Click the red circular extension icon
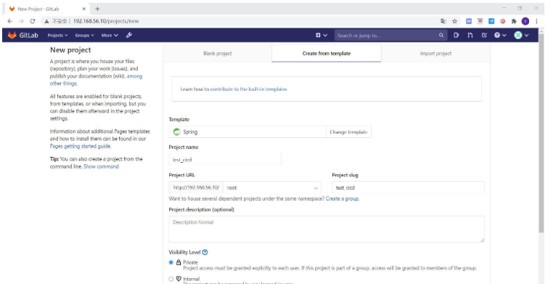This screenshot has width=548, height=284. tap(503, 21)
